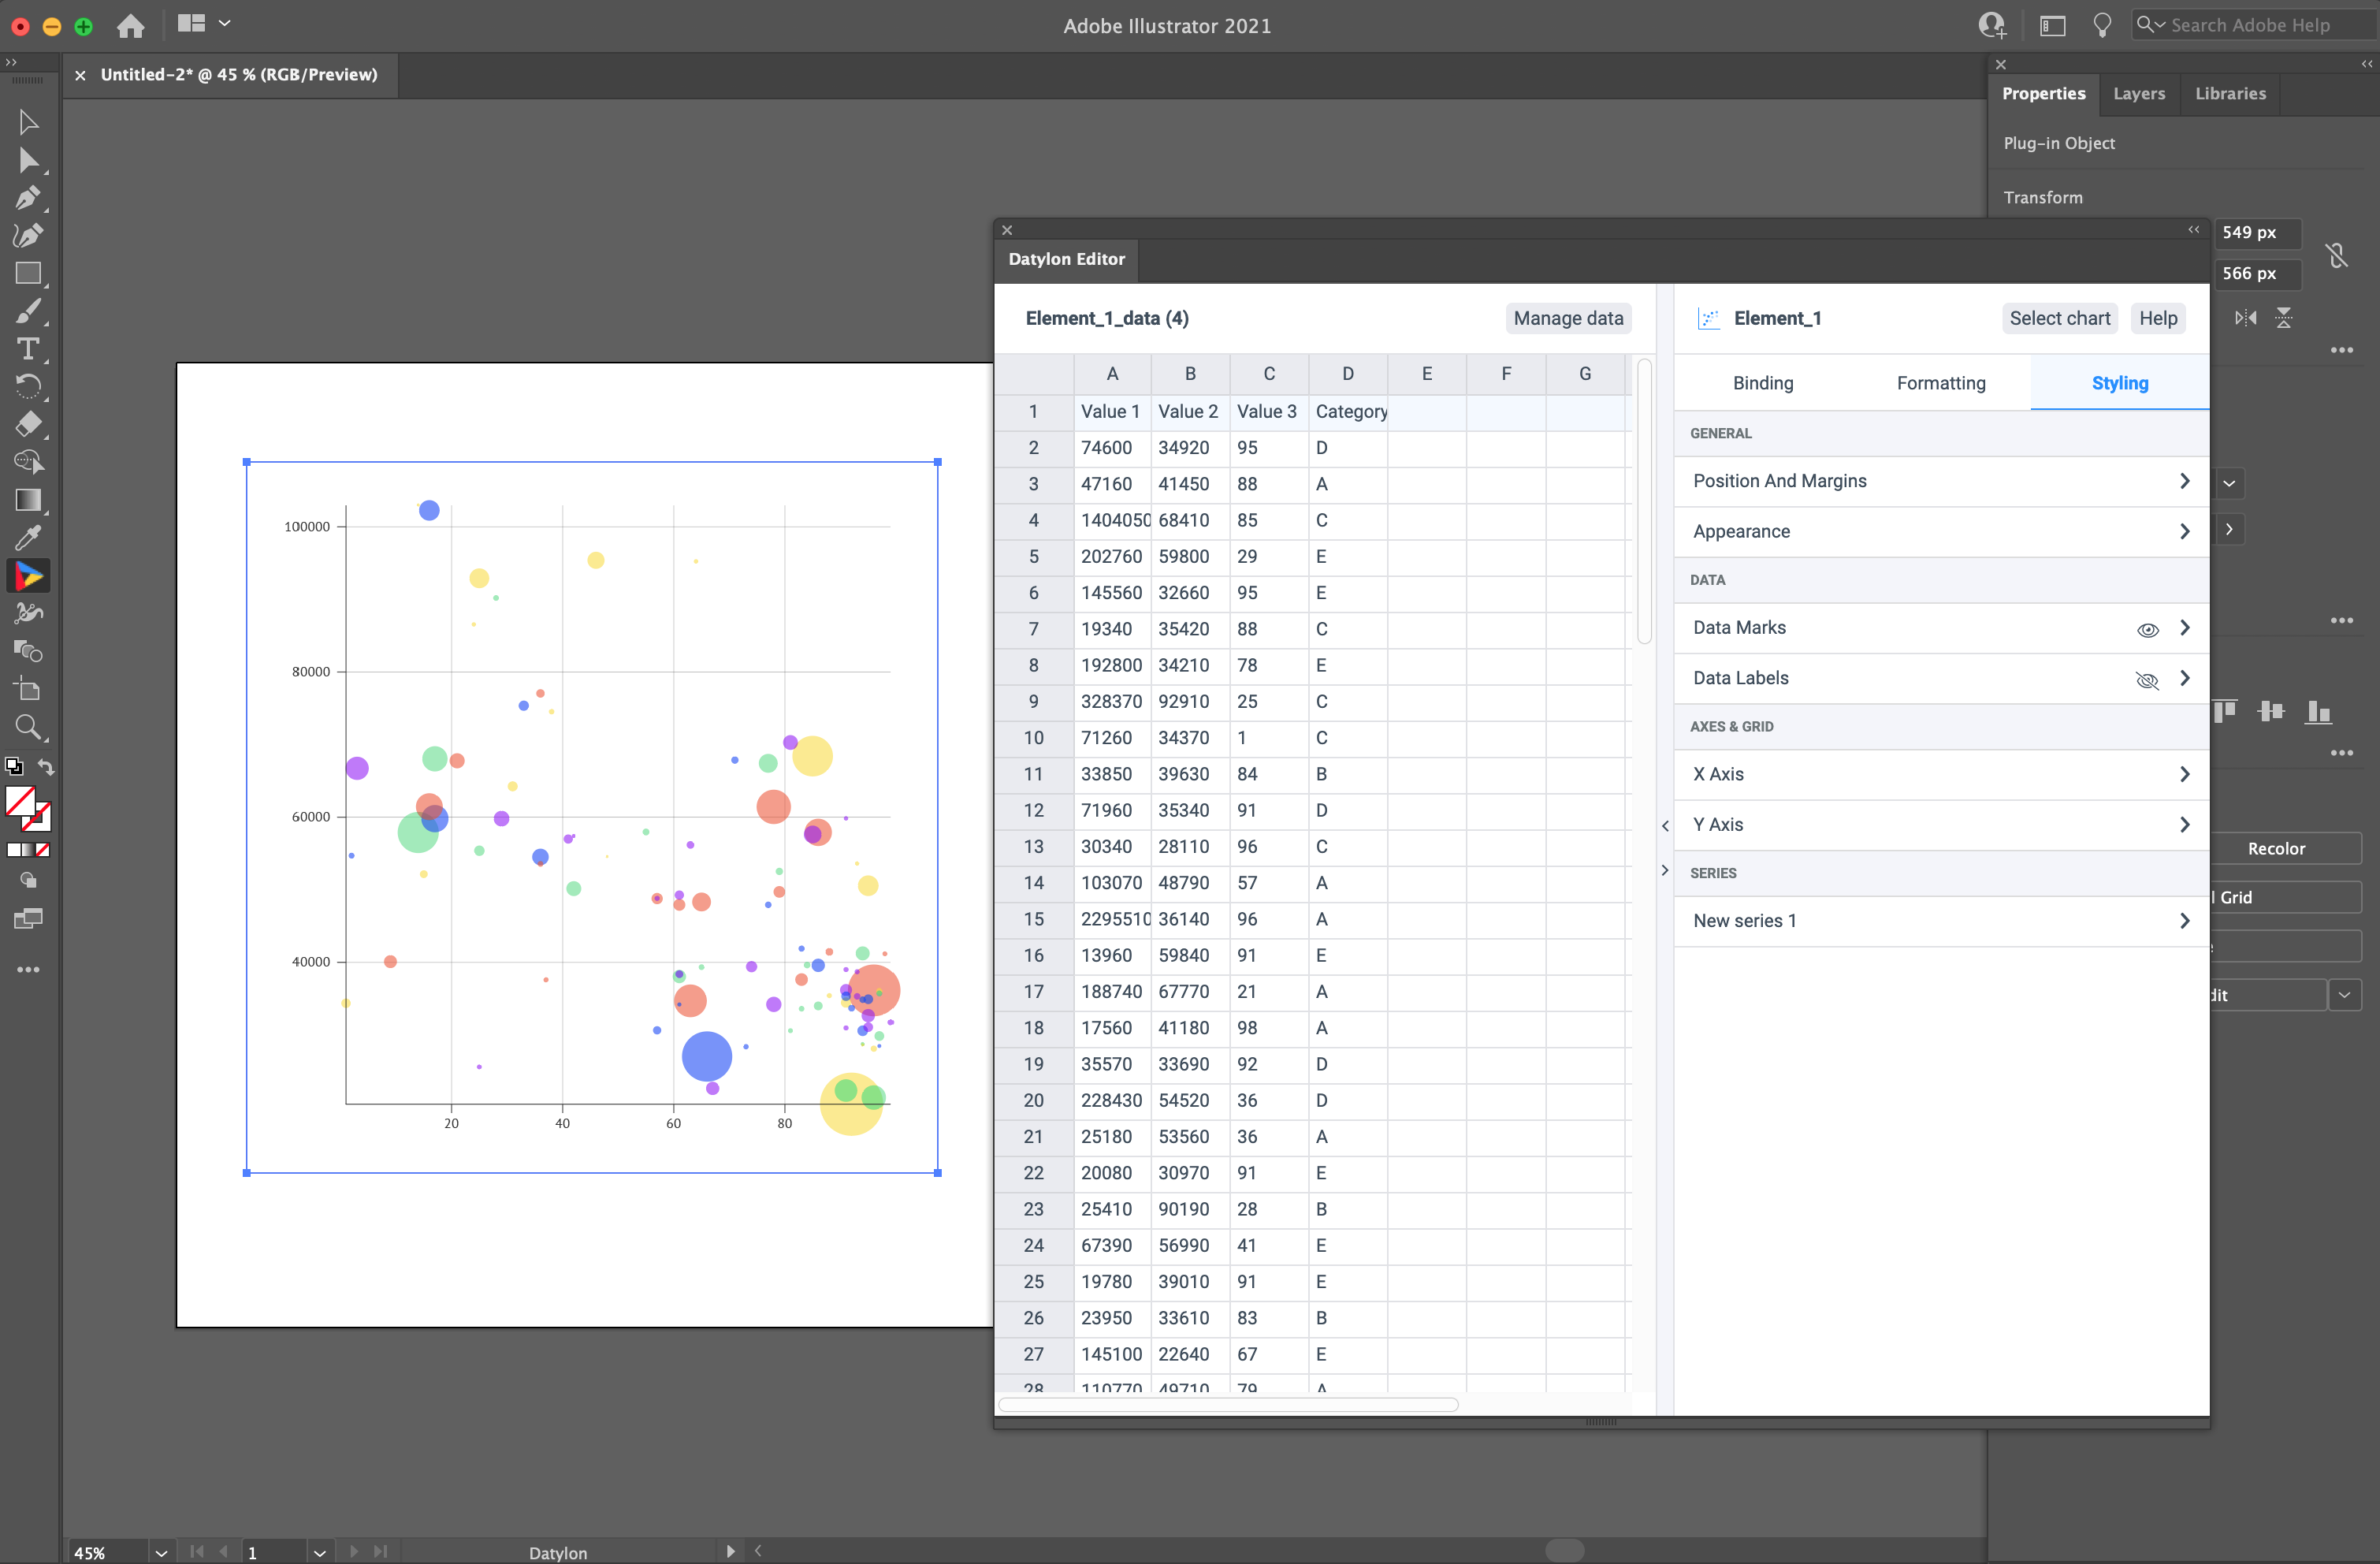Select the Pen tool
This screenshot has height=1564, width=2380.
28,197
